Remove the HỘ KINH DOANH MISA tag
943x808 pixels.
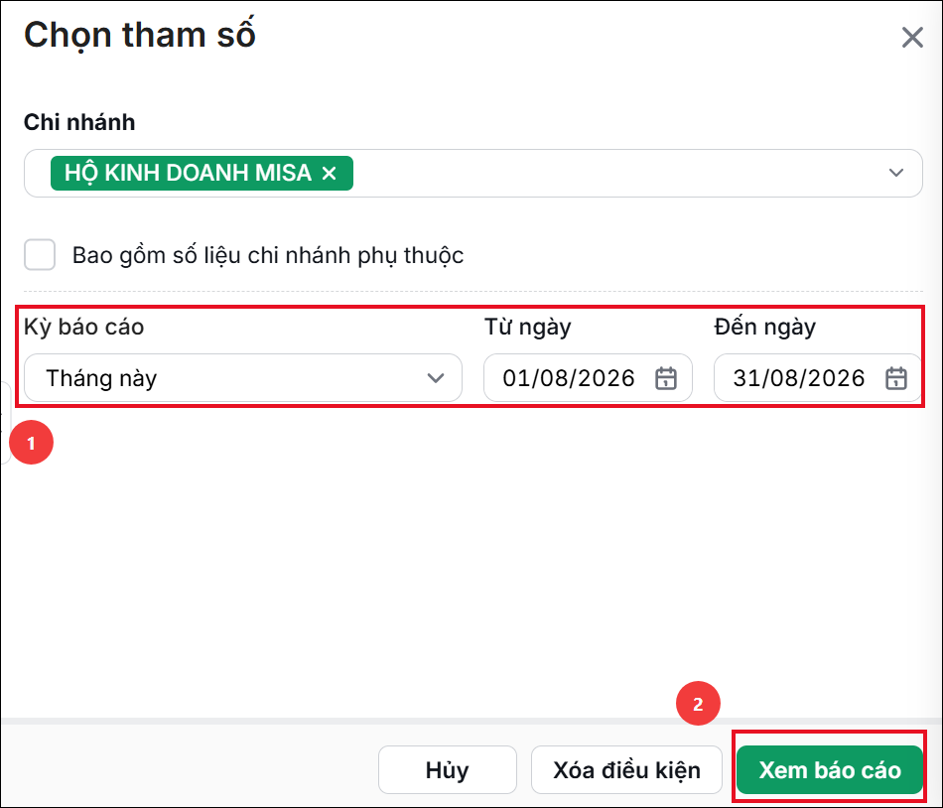click(329, 173)
